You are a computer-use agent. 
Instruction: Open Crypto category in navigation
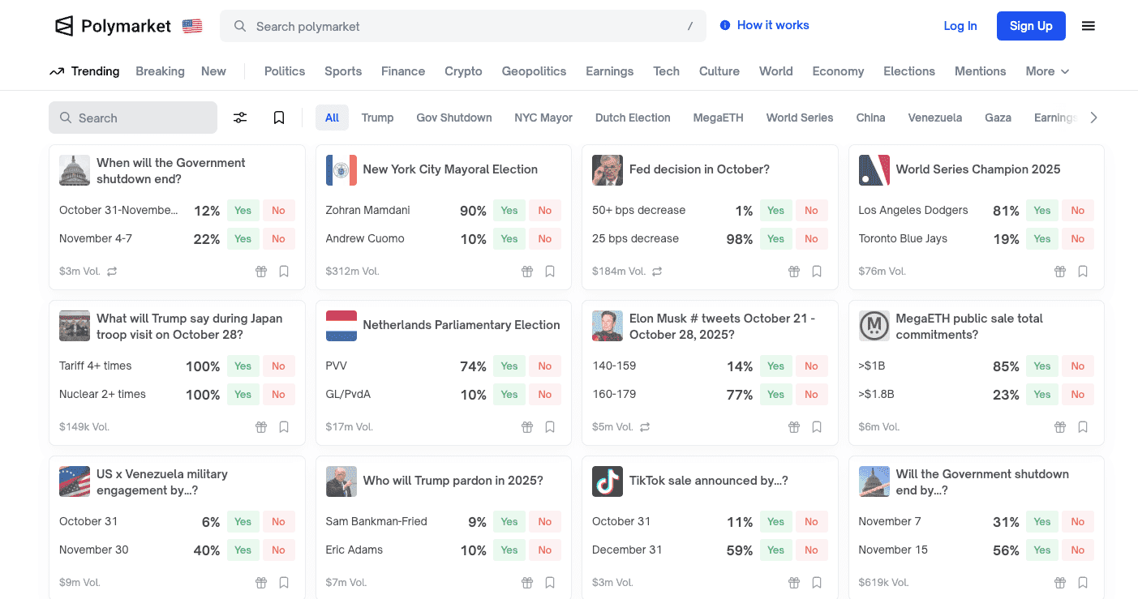[463, 71]
